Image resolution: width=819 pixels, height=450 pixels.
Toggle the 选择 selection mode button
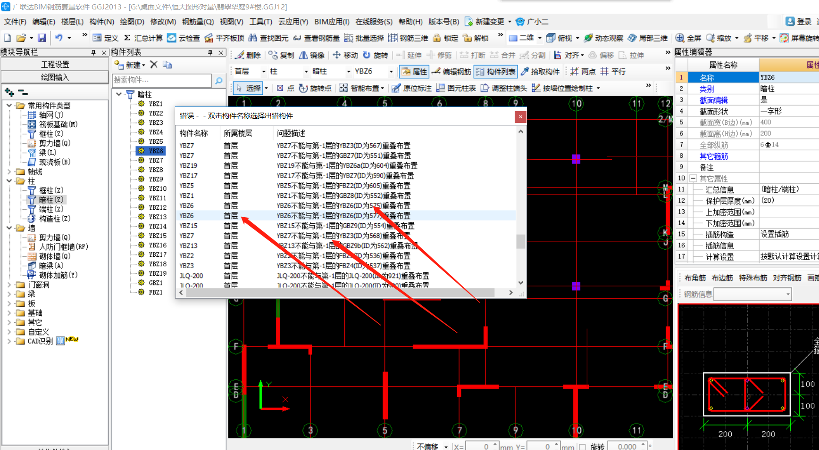(x=248, y=88)
